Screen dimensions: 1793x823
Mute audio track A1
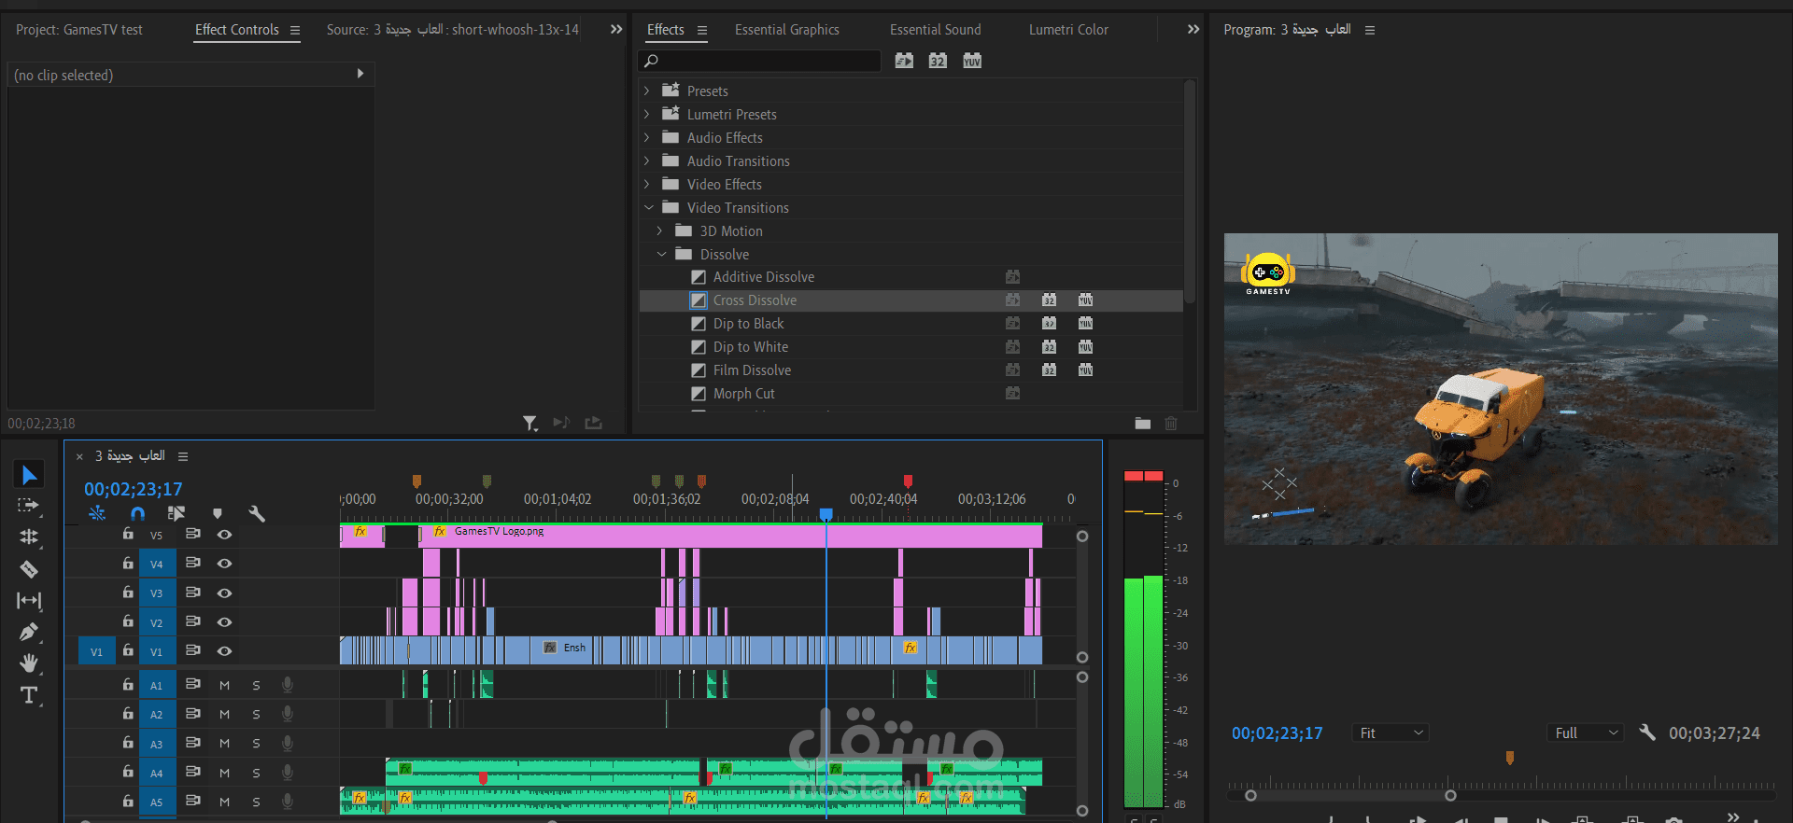[224, 685]
